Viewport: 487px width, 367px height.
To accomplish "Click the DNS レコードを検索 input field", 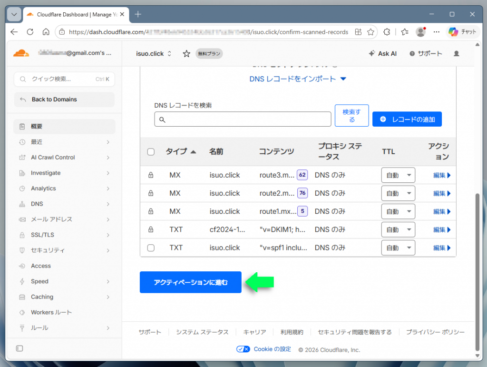I will point(243,119).
